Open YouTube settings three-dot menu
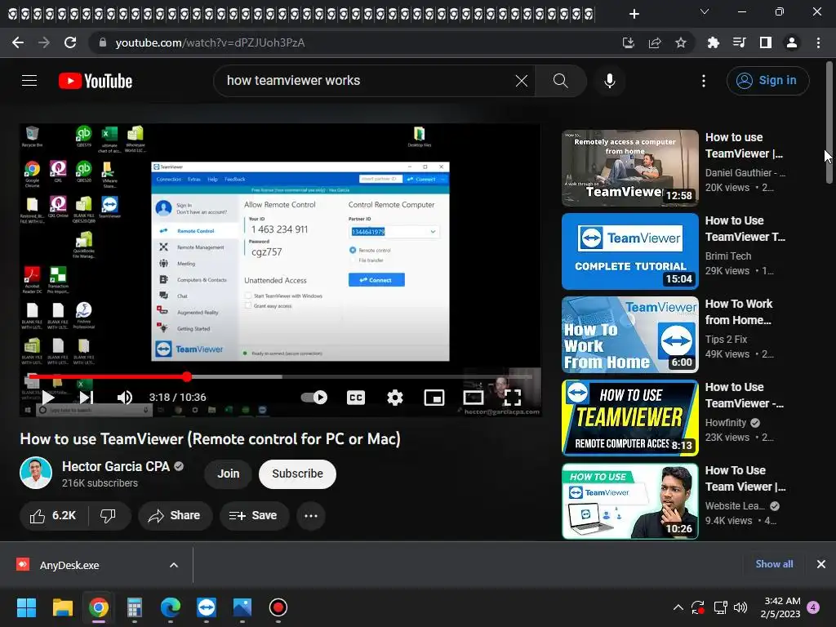Viewport: 836px width, 627px height. coord(704,81)
